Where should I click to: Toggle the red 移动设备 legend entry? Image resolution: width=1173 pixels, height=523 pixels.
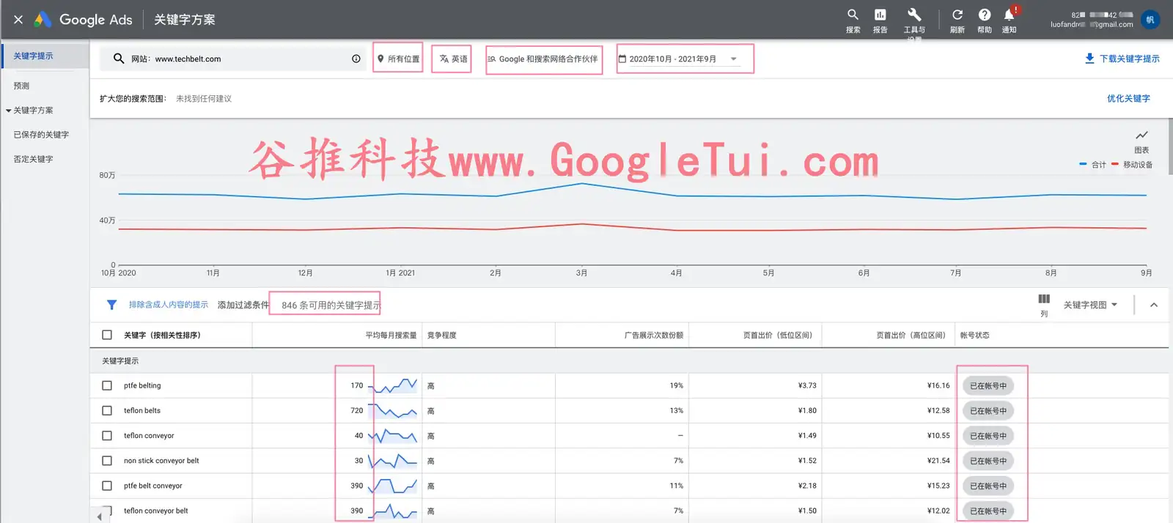(1132, 165)
